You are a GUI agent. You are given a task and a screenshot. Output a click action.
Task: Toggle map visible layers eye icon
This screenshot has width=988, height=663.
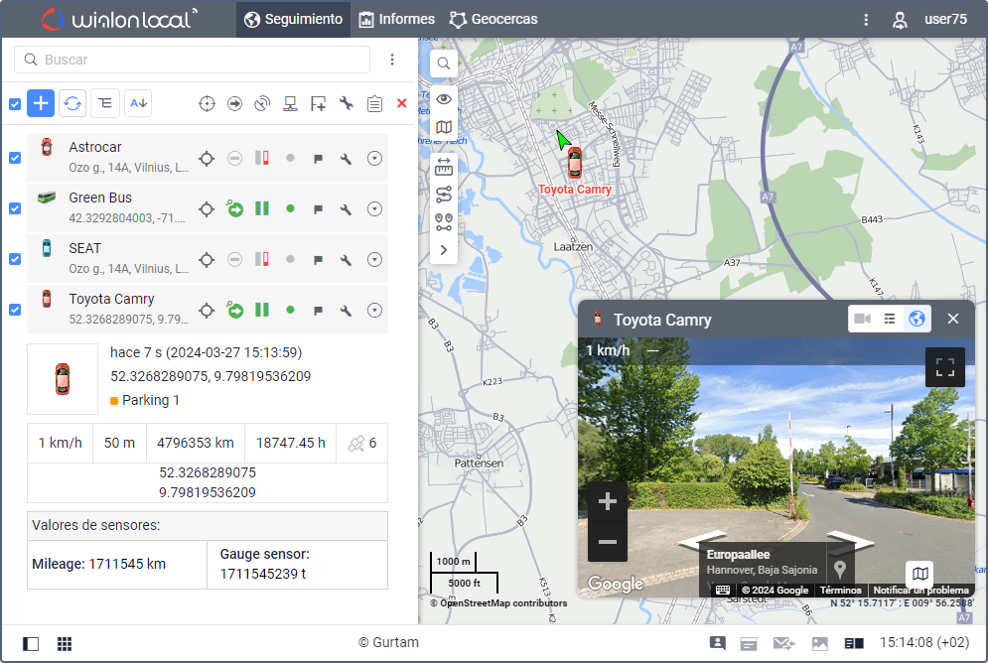click(x=444, y=98)
